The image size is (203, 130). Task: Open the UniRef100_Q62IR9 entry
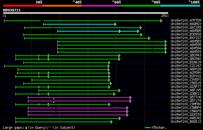pyautogui.click(x=186, y=27)
